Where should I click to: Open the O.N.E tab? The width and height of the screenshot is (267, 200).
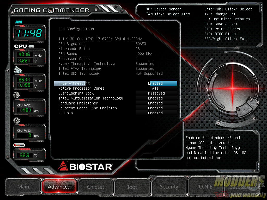click(205, 187)
